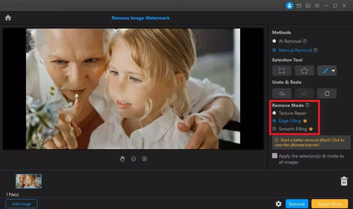Show help for Manual Removal
The image size is (353, 209).
tap(315, 50)
